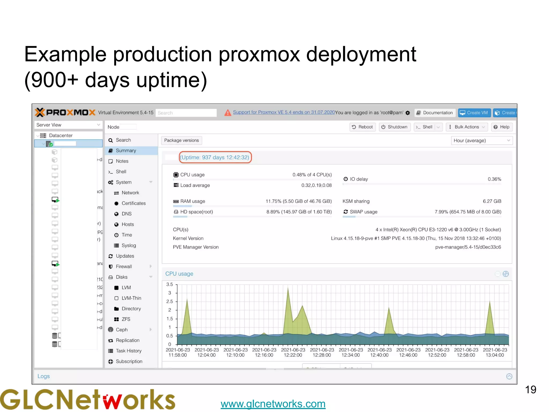
Task: Open the Bulk Actions dropdown
Action: point(467,127)
